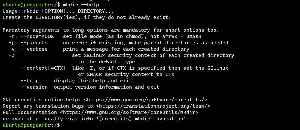This screenshot has width=300, height=130.
Task: Click the '--verbose' option text
Action: [x=34, y=49]
